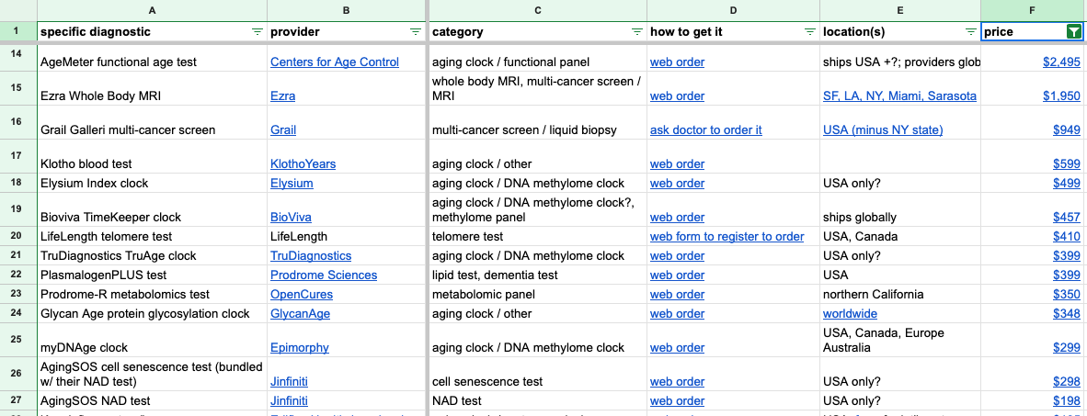The image size is (1087, 416).
Task: Click the $2,495 price link
Action: pos(1061,62)
